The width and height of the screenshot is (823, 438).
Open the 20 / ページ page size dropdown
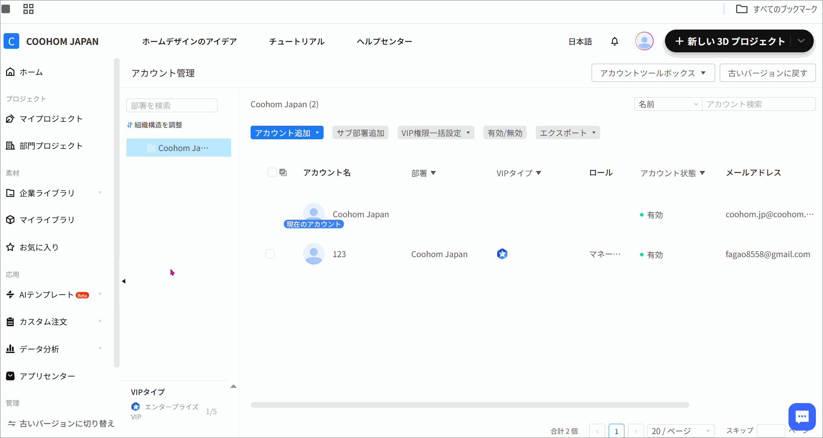[x=681, y=431]
